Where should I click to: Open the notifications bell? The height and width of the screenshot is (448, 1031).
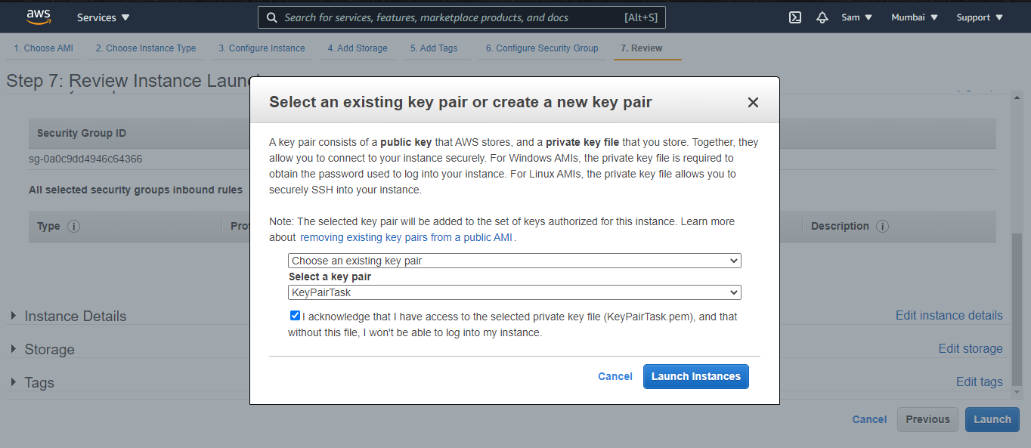(x=822, y=17)
